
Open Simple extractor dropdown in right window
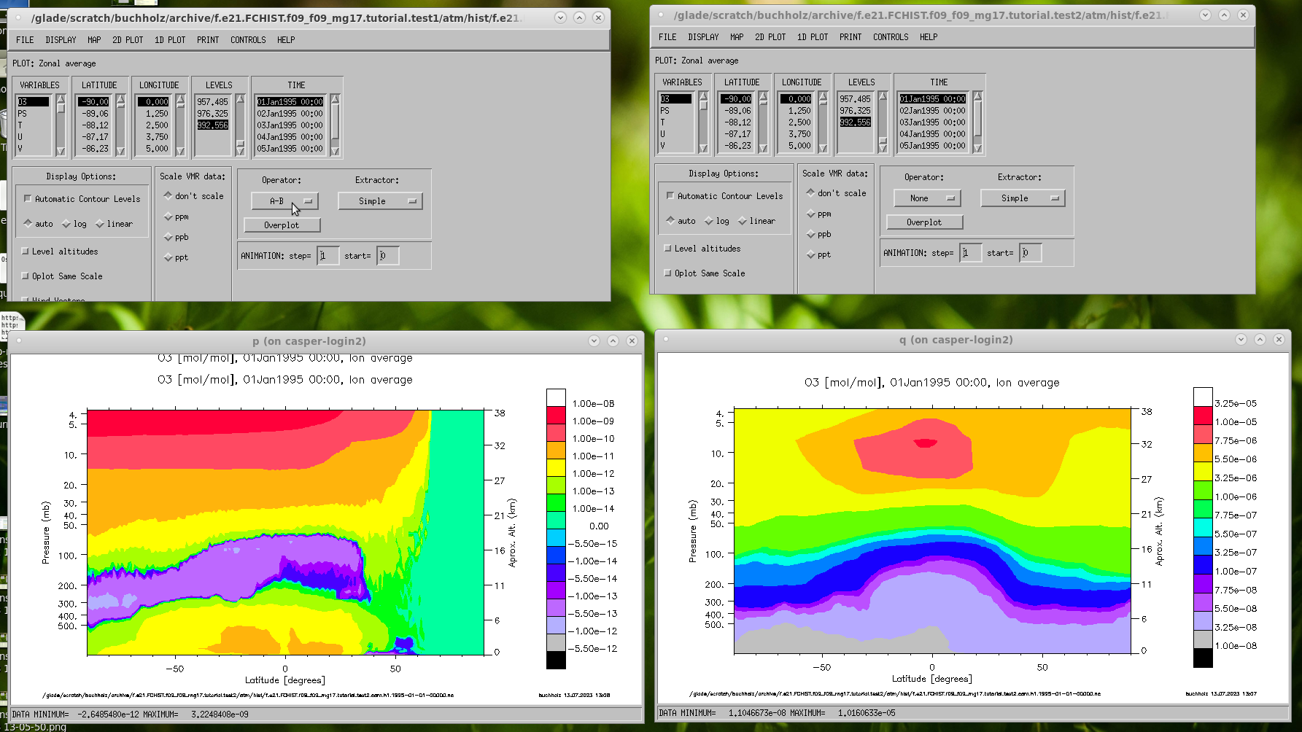(x=1023, y=198)
